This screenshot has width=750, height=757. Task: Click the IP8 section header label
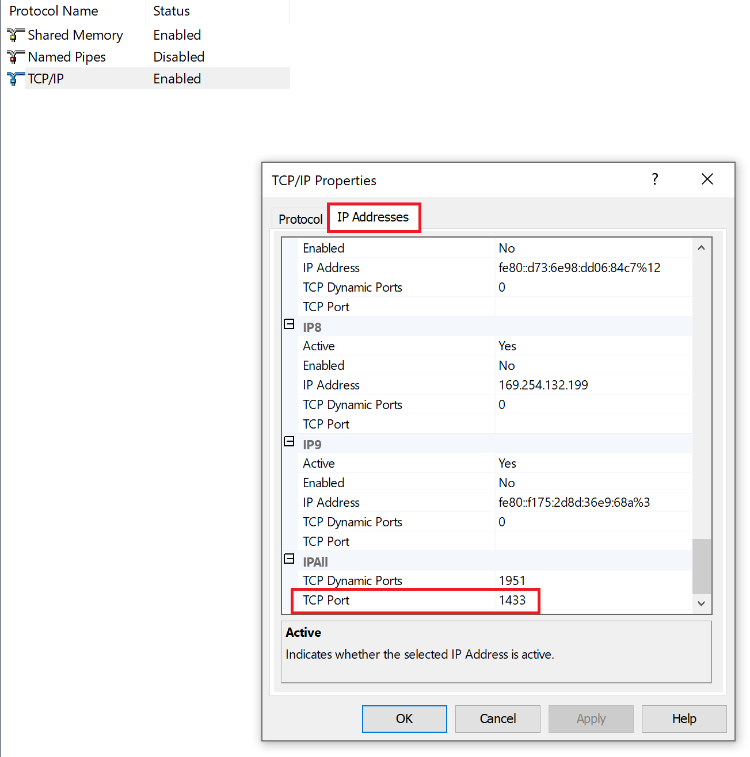(x=312, y=327)
